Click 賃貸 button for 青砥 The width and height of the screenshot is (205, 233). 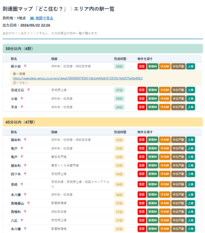[x=142, y=184]
